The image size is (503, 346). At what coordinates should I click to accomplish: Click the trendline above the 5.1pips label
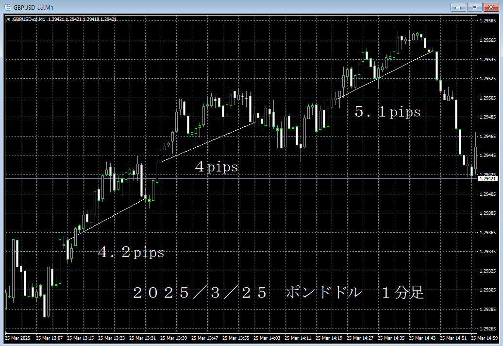[384, 75]
